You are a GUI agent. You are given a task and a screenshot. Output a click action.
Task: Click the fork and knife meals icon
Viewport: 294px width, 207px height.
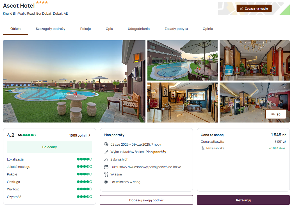(x=106, y=175)
